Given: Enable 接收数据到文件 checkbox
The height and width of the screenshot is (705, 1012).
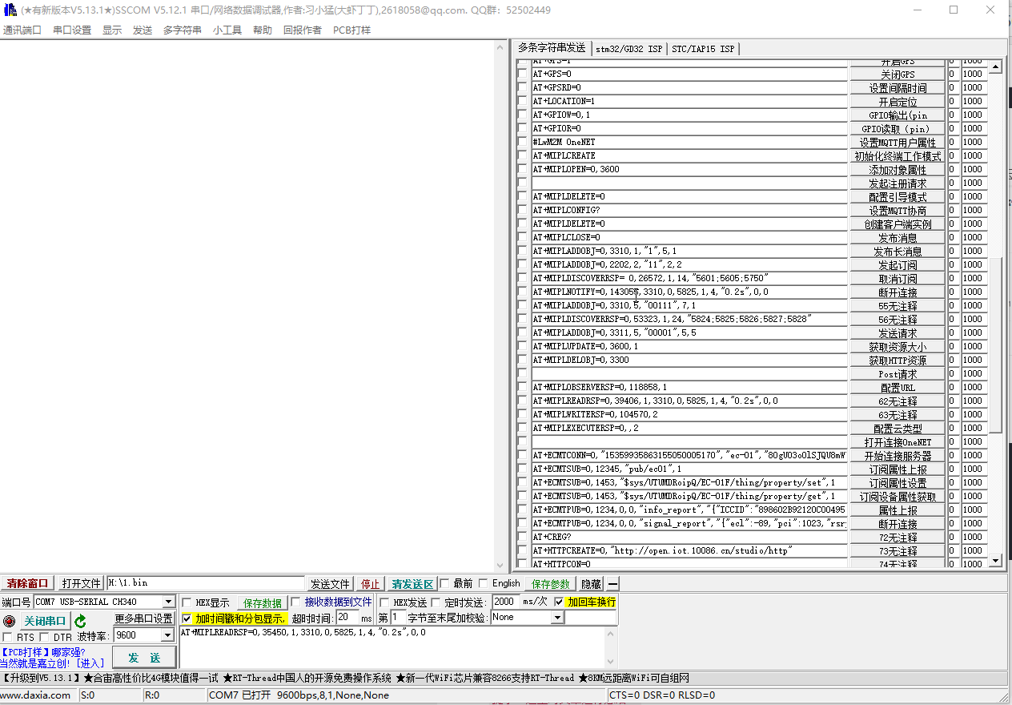Looking at the screenshot, I should pyautogui.click(x=296, y=602).
